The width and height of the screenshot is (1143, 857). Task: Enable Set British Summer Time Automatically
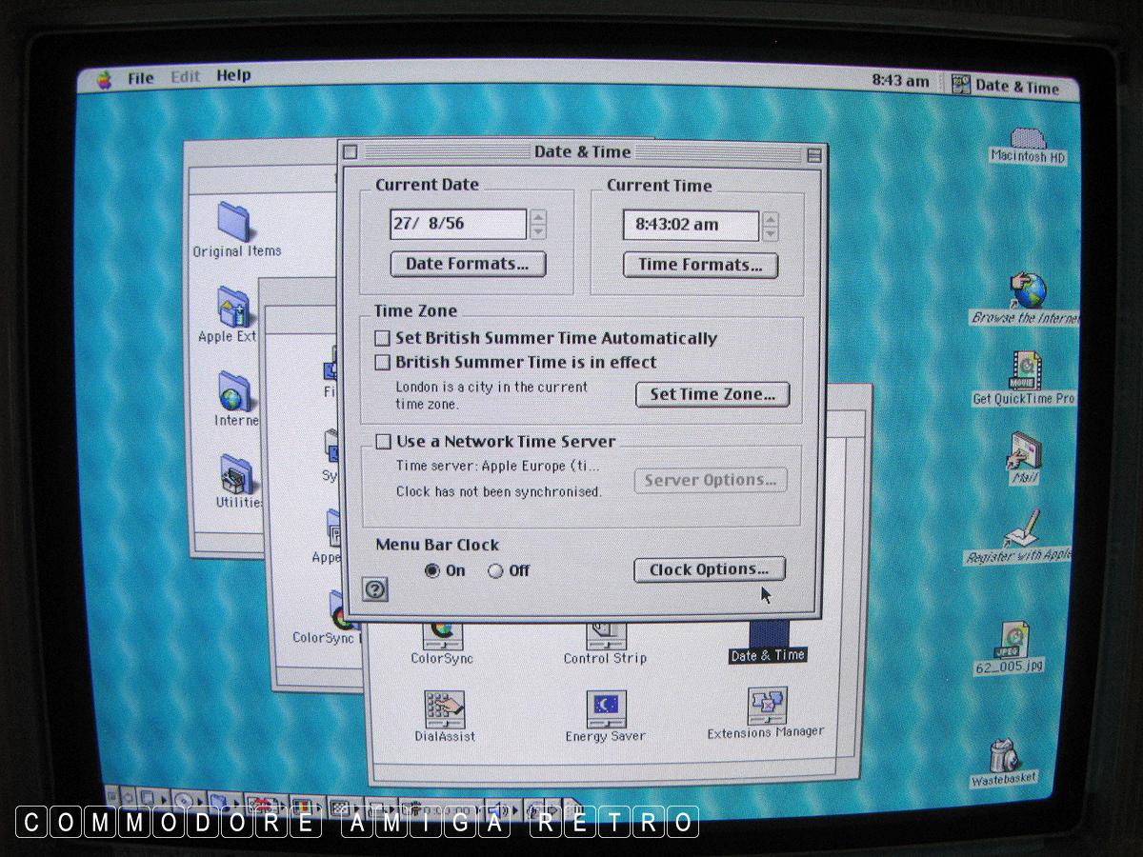coord(383,338)
